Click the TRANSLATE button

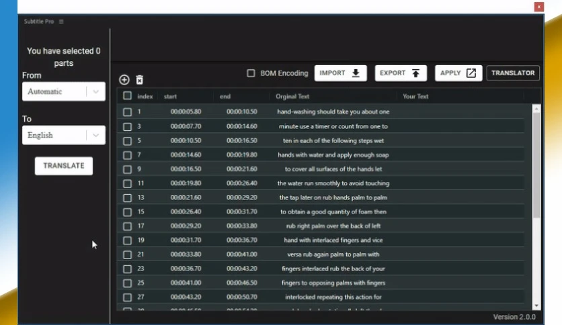[64, 166]
